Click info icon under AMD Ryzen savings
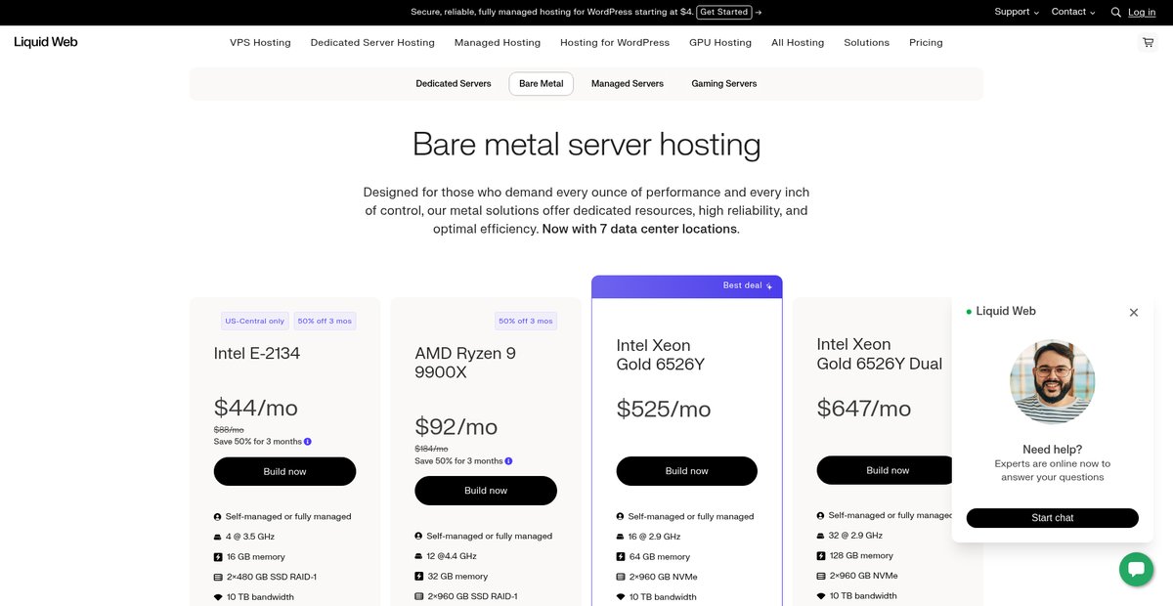 pyautogui.click(x=509, y=461)
